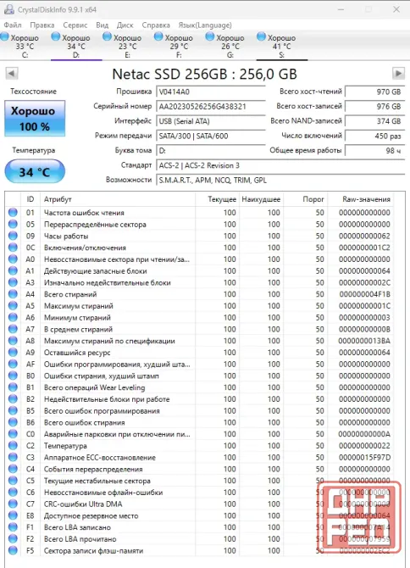Select the CRC-ошибки Ultra DMA row
Image resolution: width=410 pixels, height=568 pixels.
200,504
